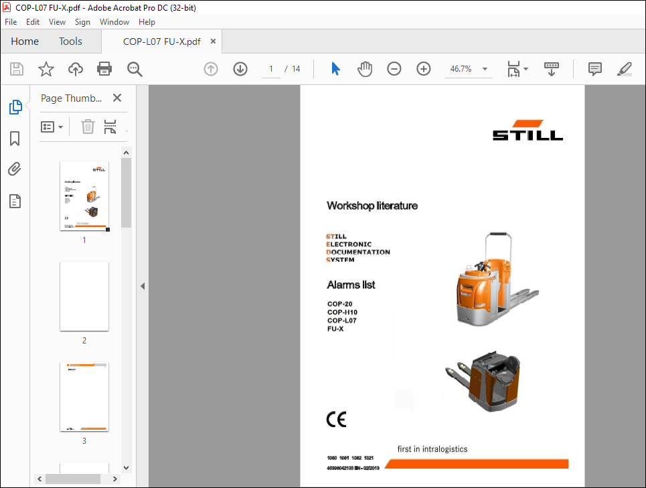Click the Save file icon
This screenshot has height=488, width=646.
17,69
